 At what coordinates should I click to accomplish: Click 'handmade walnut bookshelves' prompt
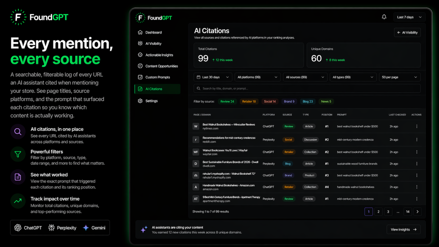(x=356, y=187)
